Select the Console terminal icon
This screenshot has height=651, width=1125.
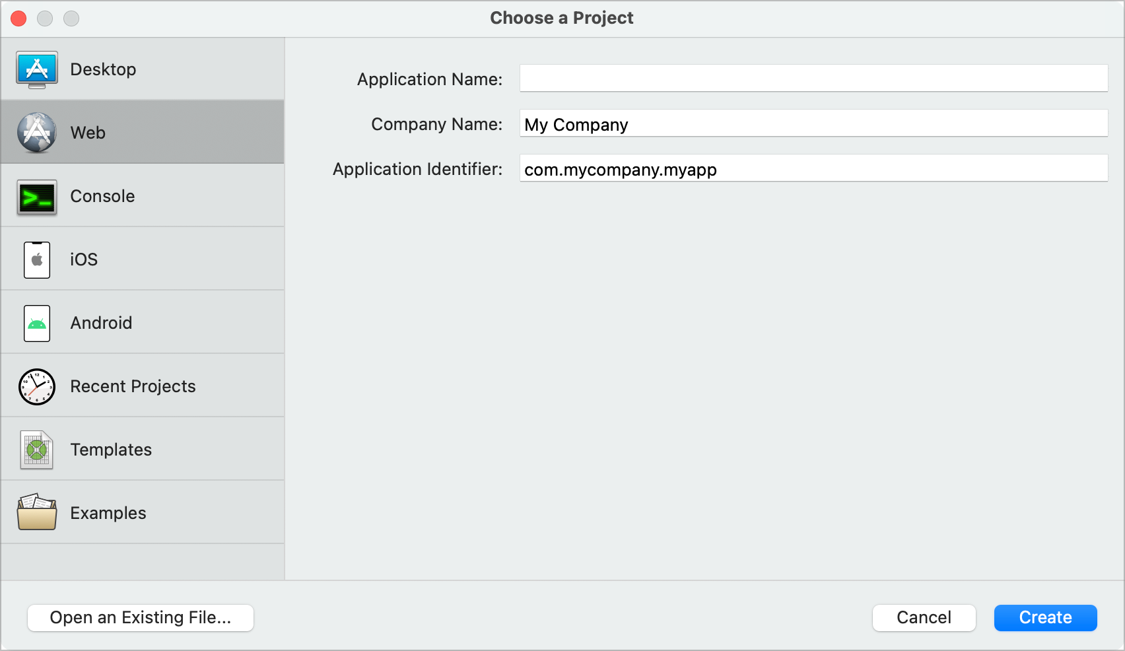37,197
